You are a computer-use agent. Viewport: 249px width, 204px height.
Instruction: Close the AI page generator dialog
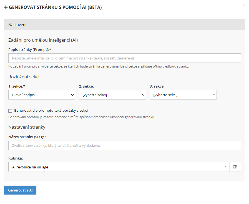(244, 6)
